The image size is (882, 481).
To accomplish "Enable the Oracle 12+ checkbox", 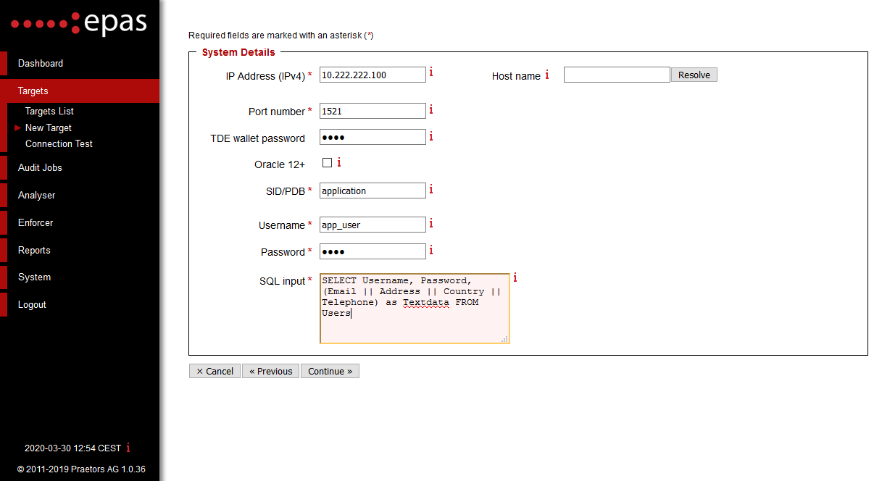I will (327, 163).
